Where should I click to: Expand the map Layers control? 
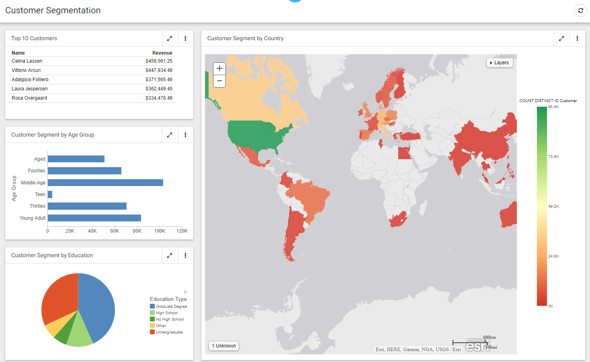pyautogui.click(x=500, y=63)
